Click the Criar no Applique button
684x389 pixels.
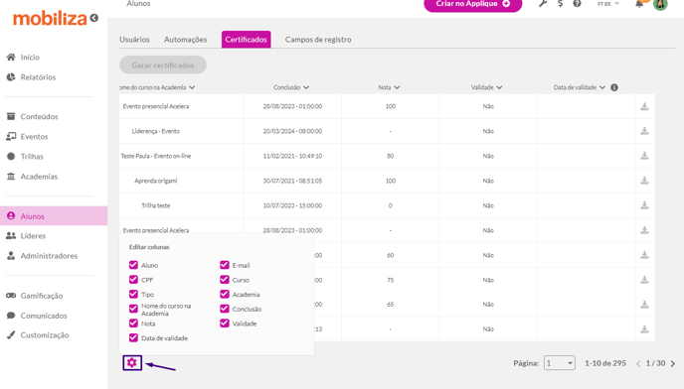[473, 4]
